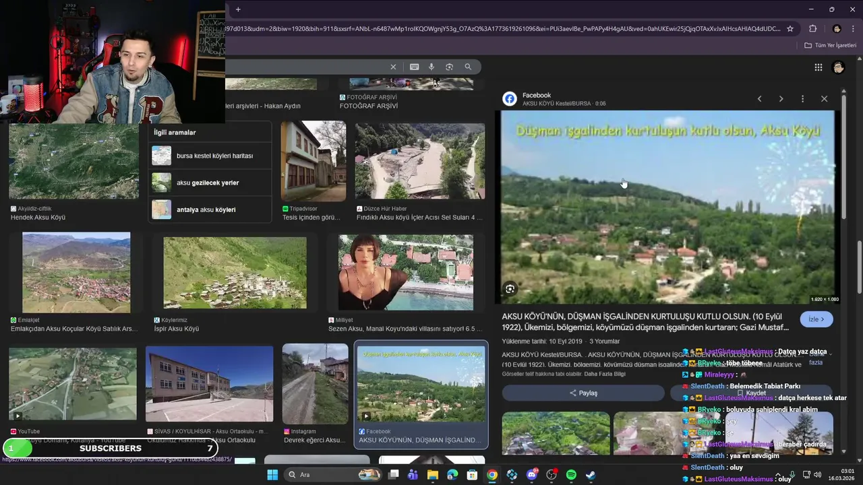Open Microsoft Store from taskbar
This screenshot has width=863, height=485.
[x=473, y=475]
